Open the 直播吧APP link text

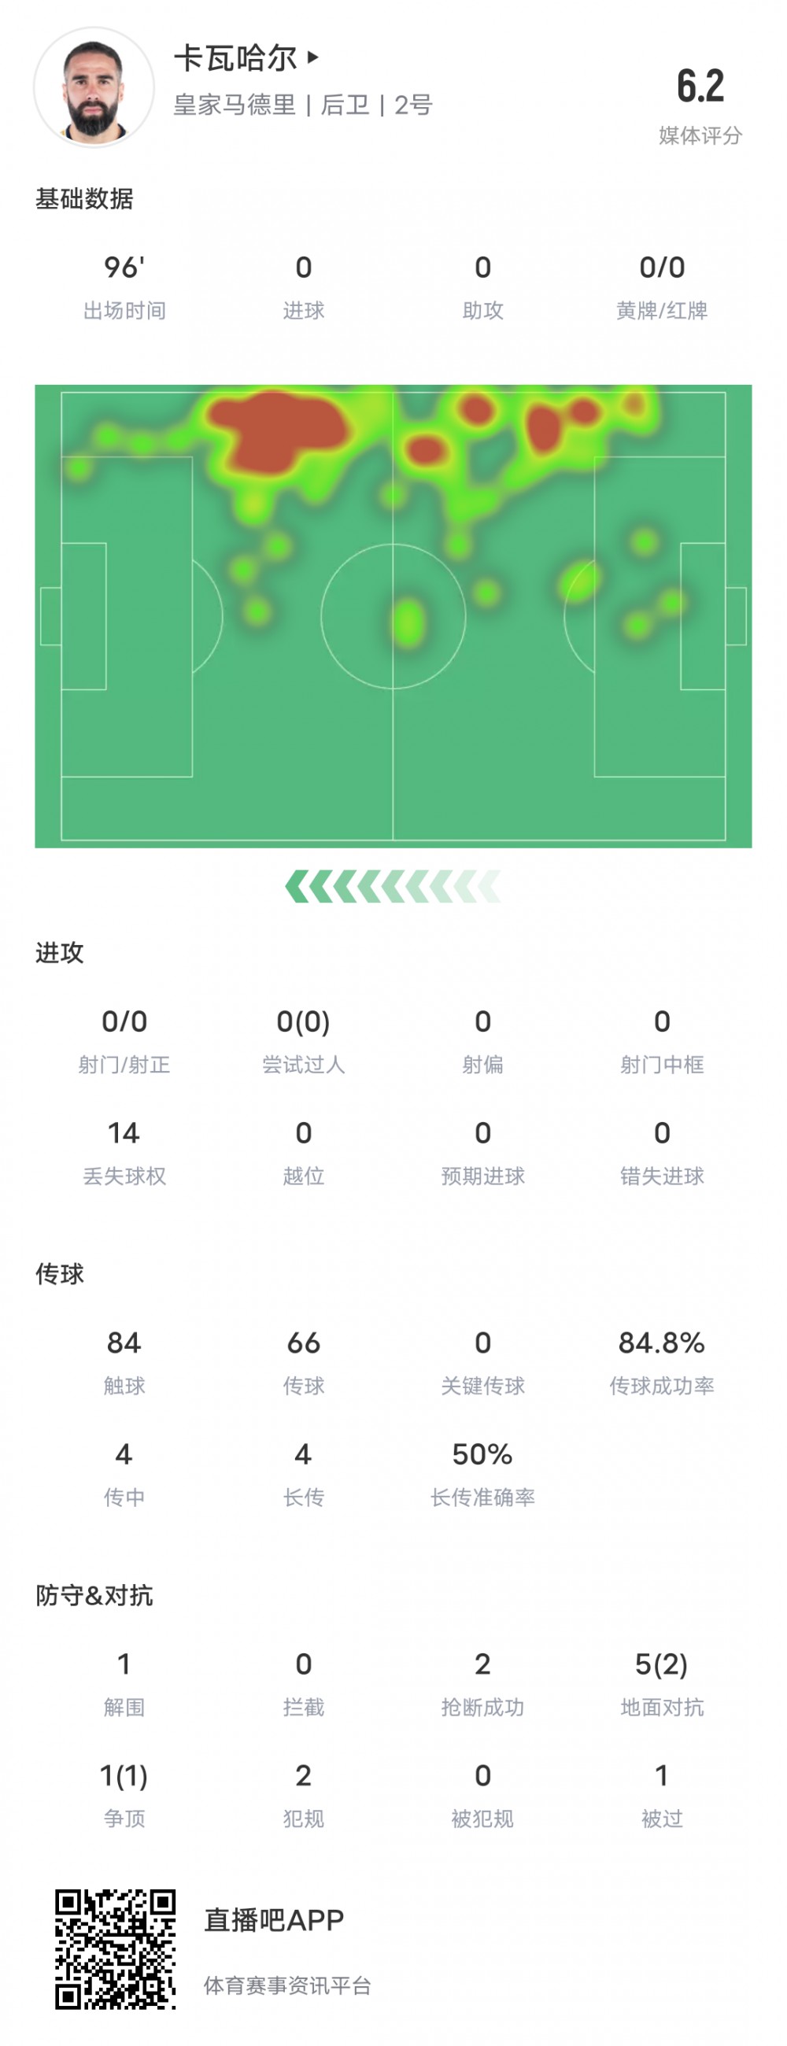click(x=274, y=1920)
